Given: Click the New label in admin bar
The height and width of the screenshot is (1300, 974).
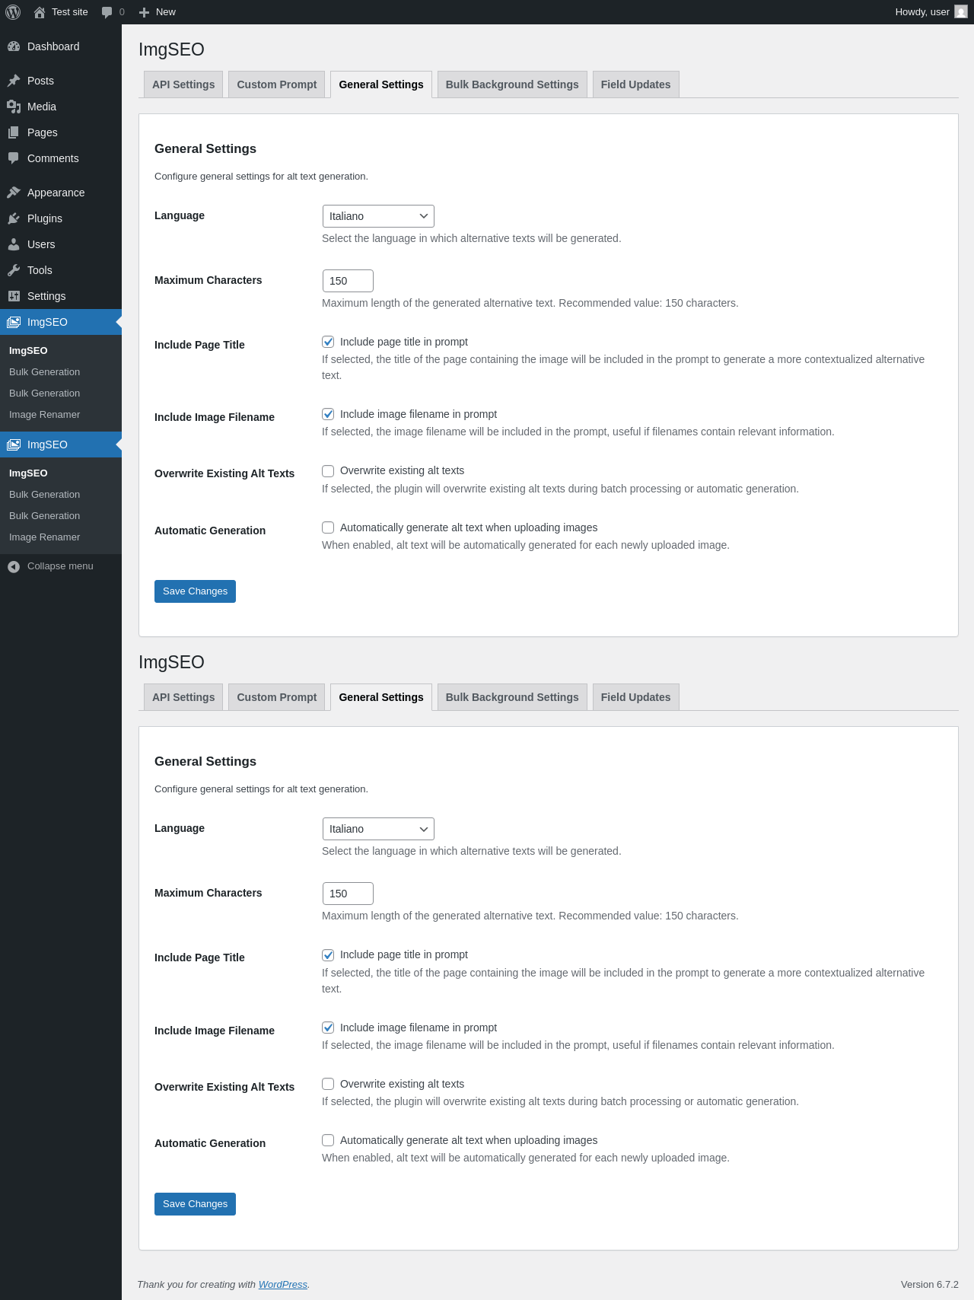Looking at the screenshot, I should (166, 12).
